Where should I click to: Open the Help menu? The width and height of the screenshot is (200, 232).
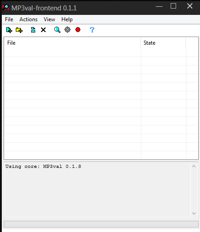click(x=67, y=19)
